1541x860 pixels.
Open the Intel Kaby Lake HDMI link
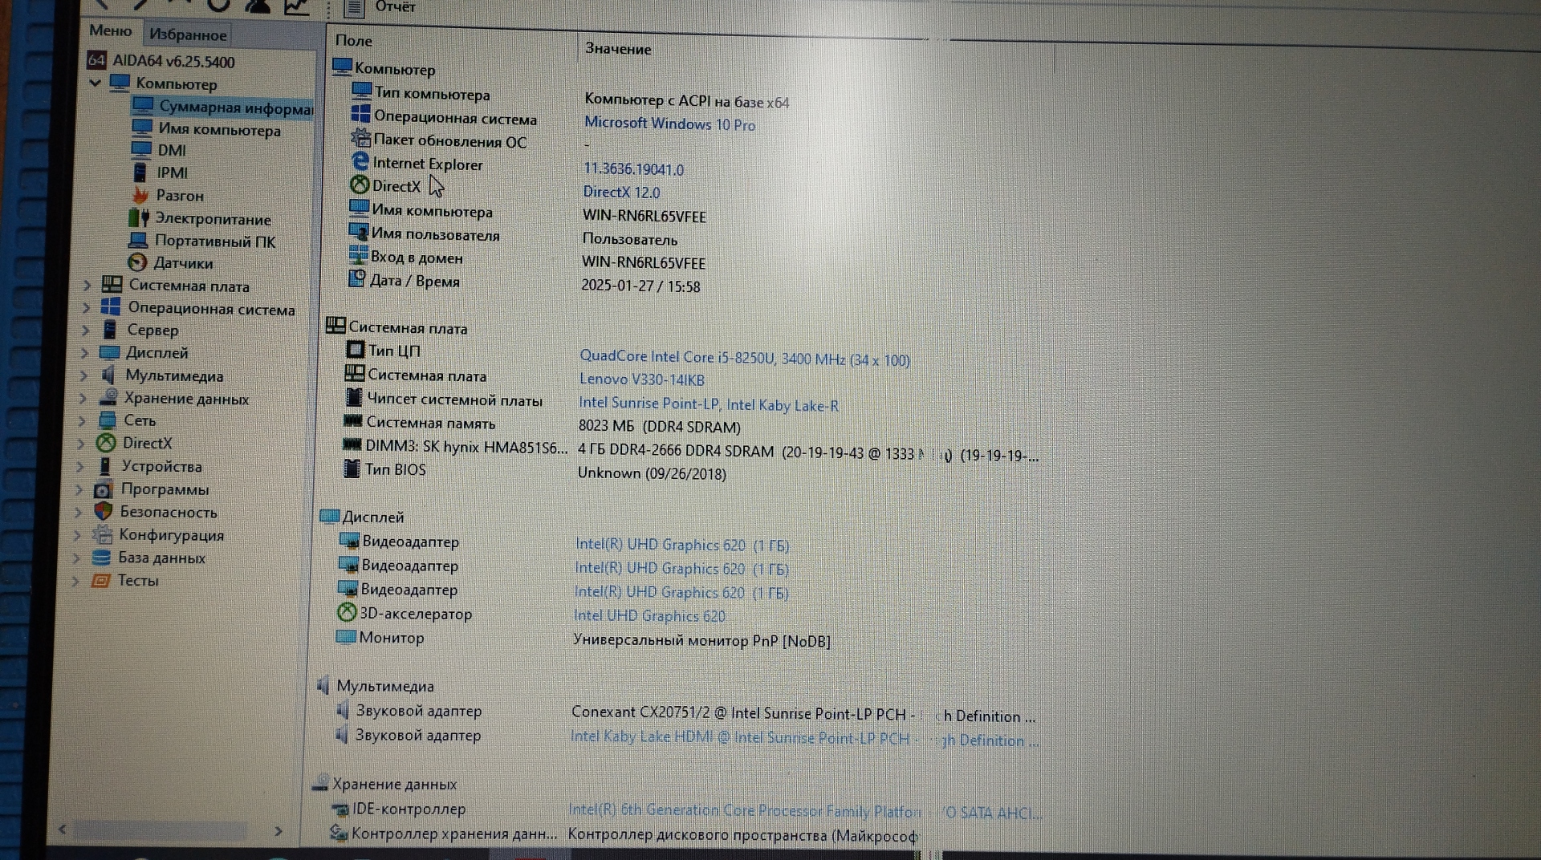coord(803,738)
